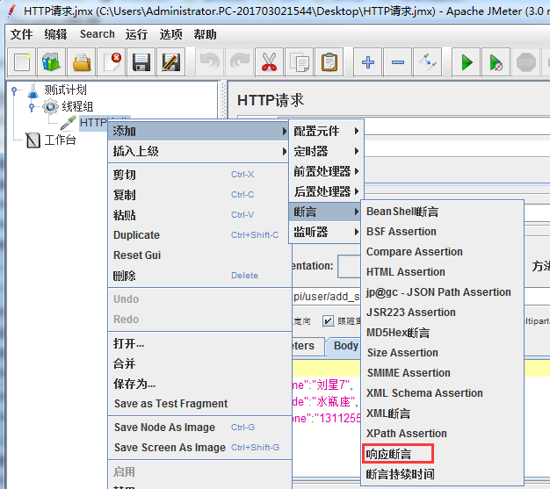Collapse the 测试计划 tree node handle
550x489 pixels.
point(14,90)
